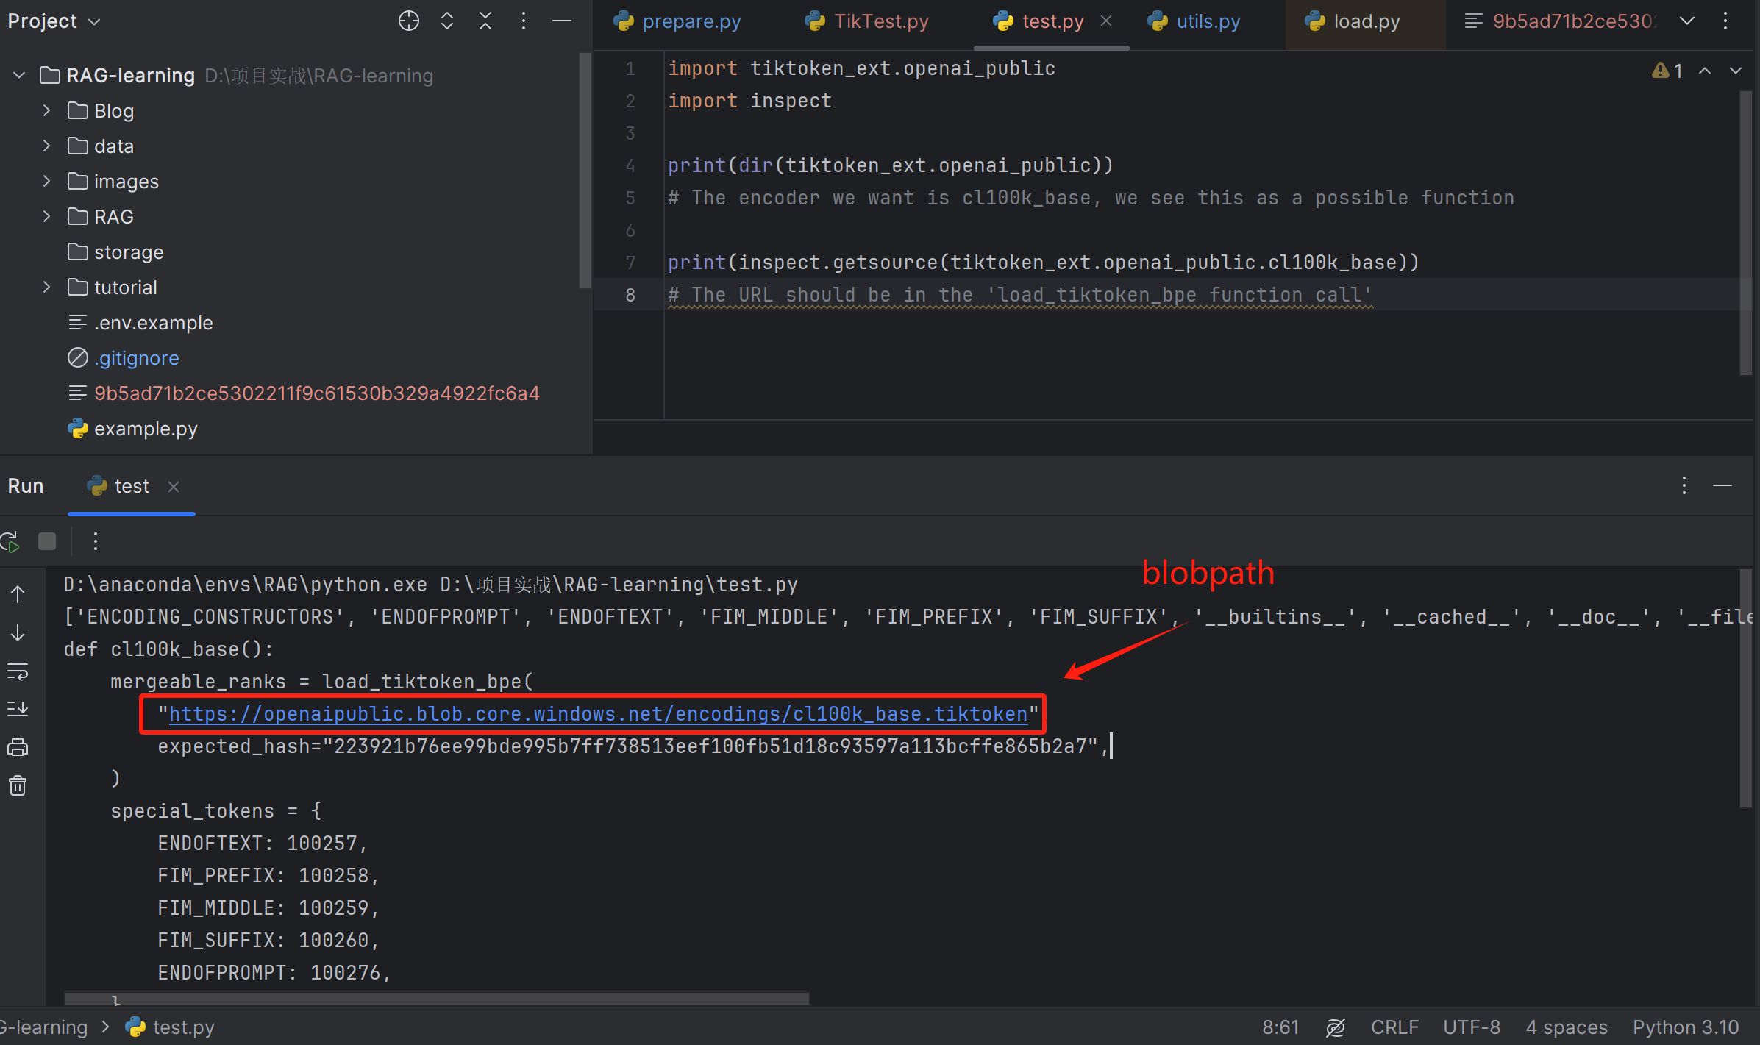Print the console output

point(18,748)
